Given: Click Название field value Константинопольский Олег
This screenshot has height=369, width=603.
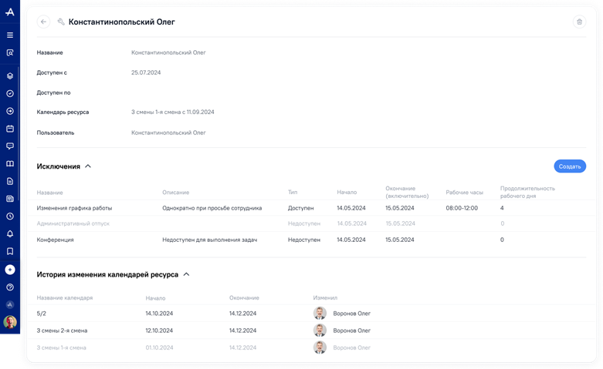Looking at the screenshot, I should (168, 52).
